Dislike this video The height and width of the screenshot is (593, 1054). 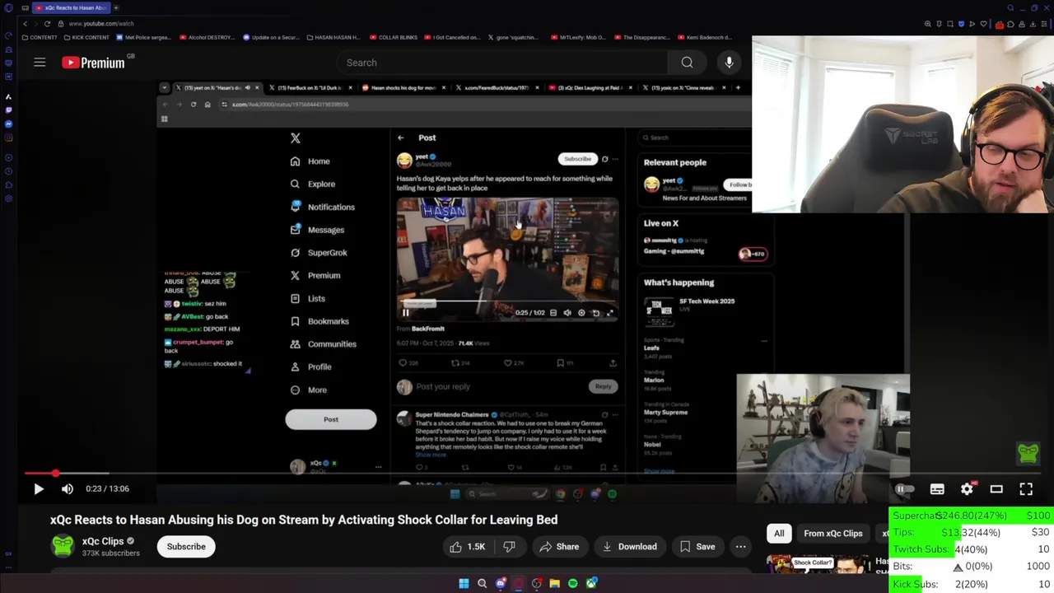click(x=509, y=546)
